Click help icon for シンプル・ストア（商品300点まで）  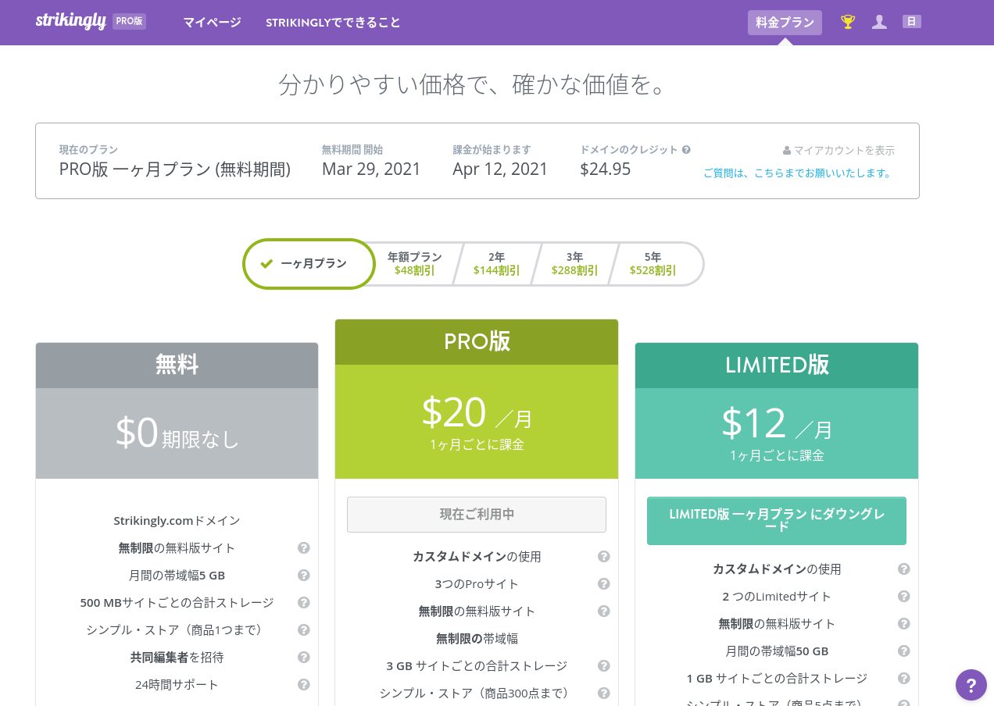coord(604,694)
